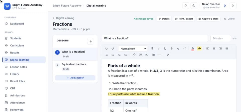Remove link with the unlink icon
The width and height of the screenshot is (241, 112).
click(140, 55)
